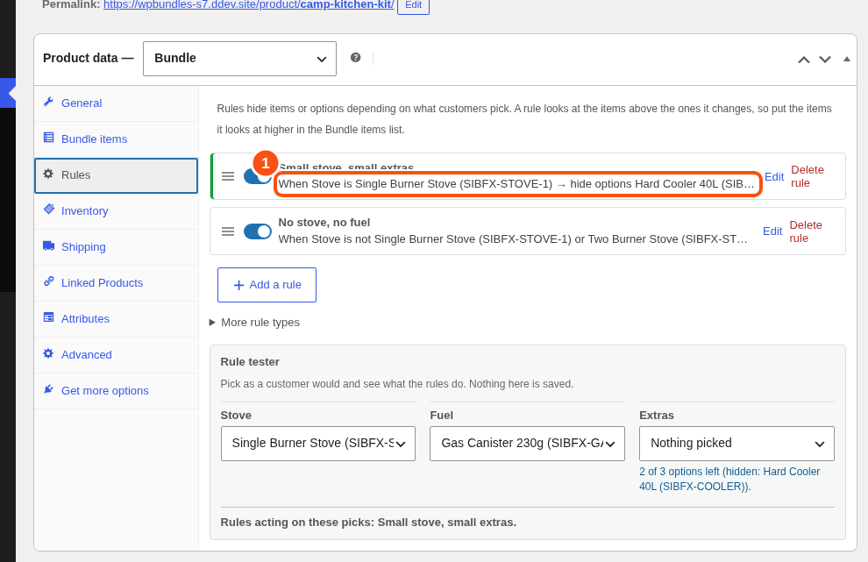Go to the Inventory tab

point(117,211)
